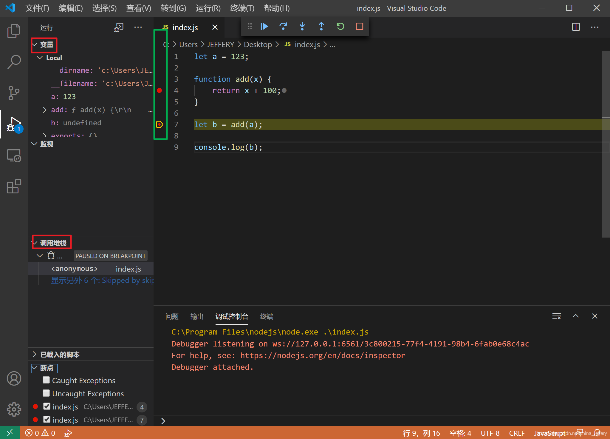Open the nodejs.org inspector docs link

(323, 355)
